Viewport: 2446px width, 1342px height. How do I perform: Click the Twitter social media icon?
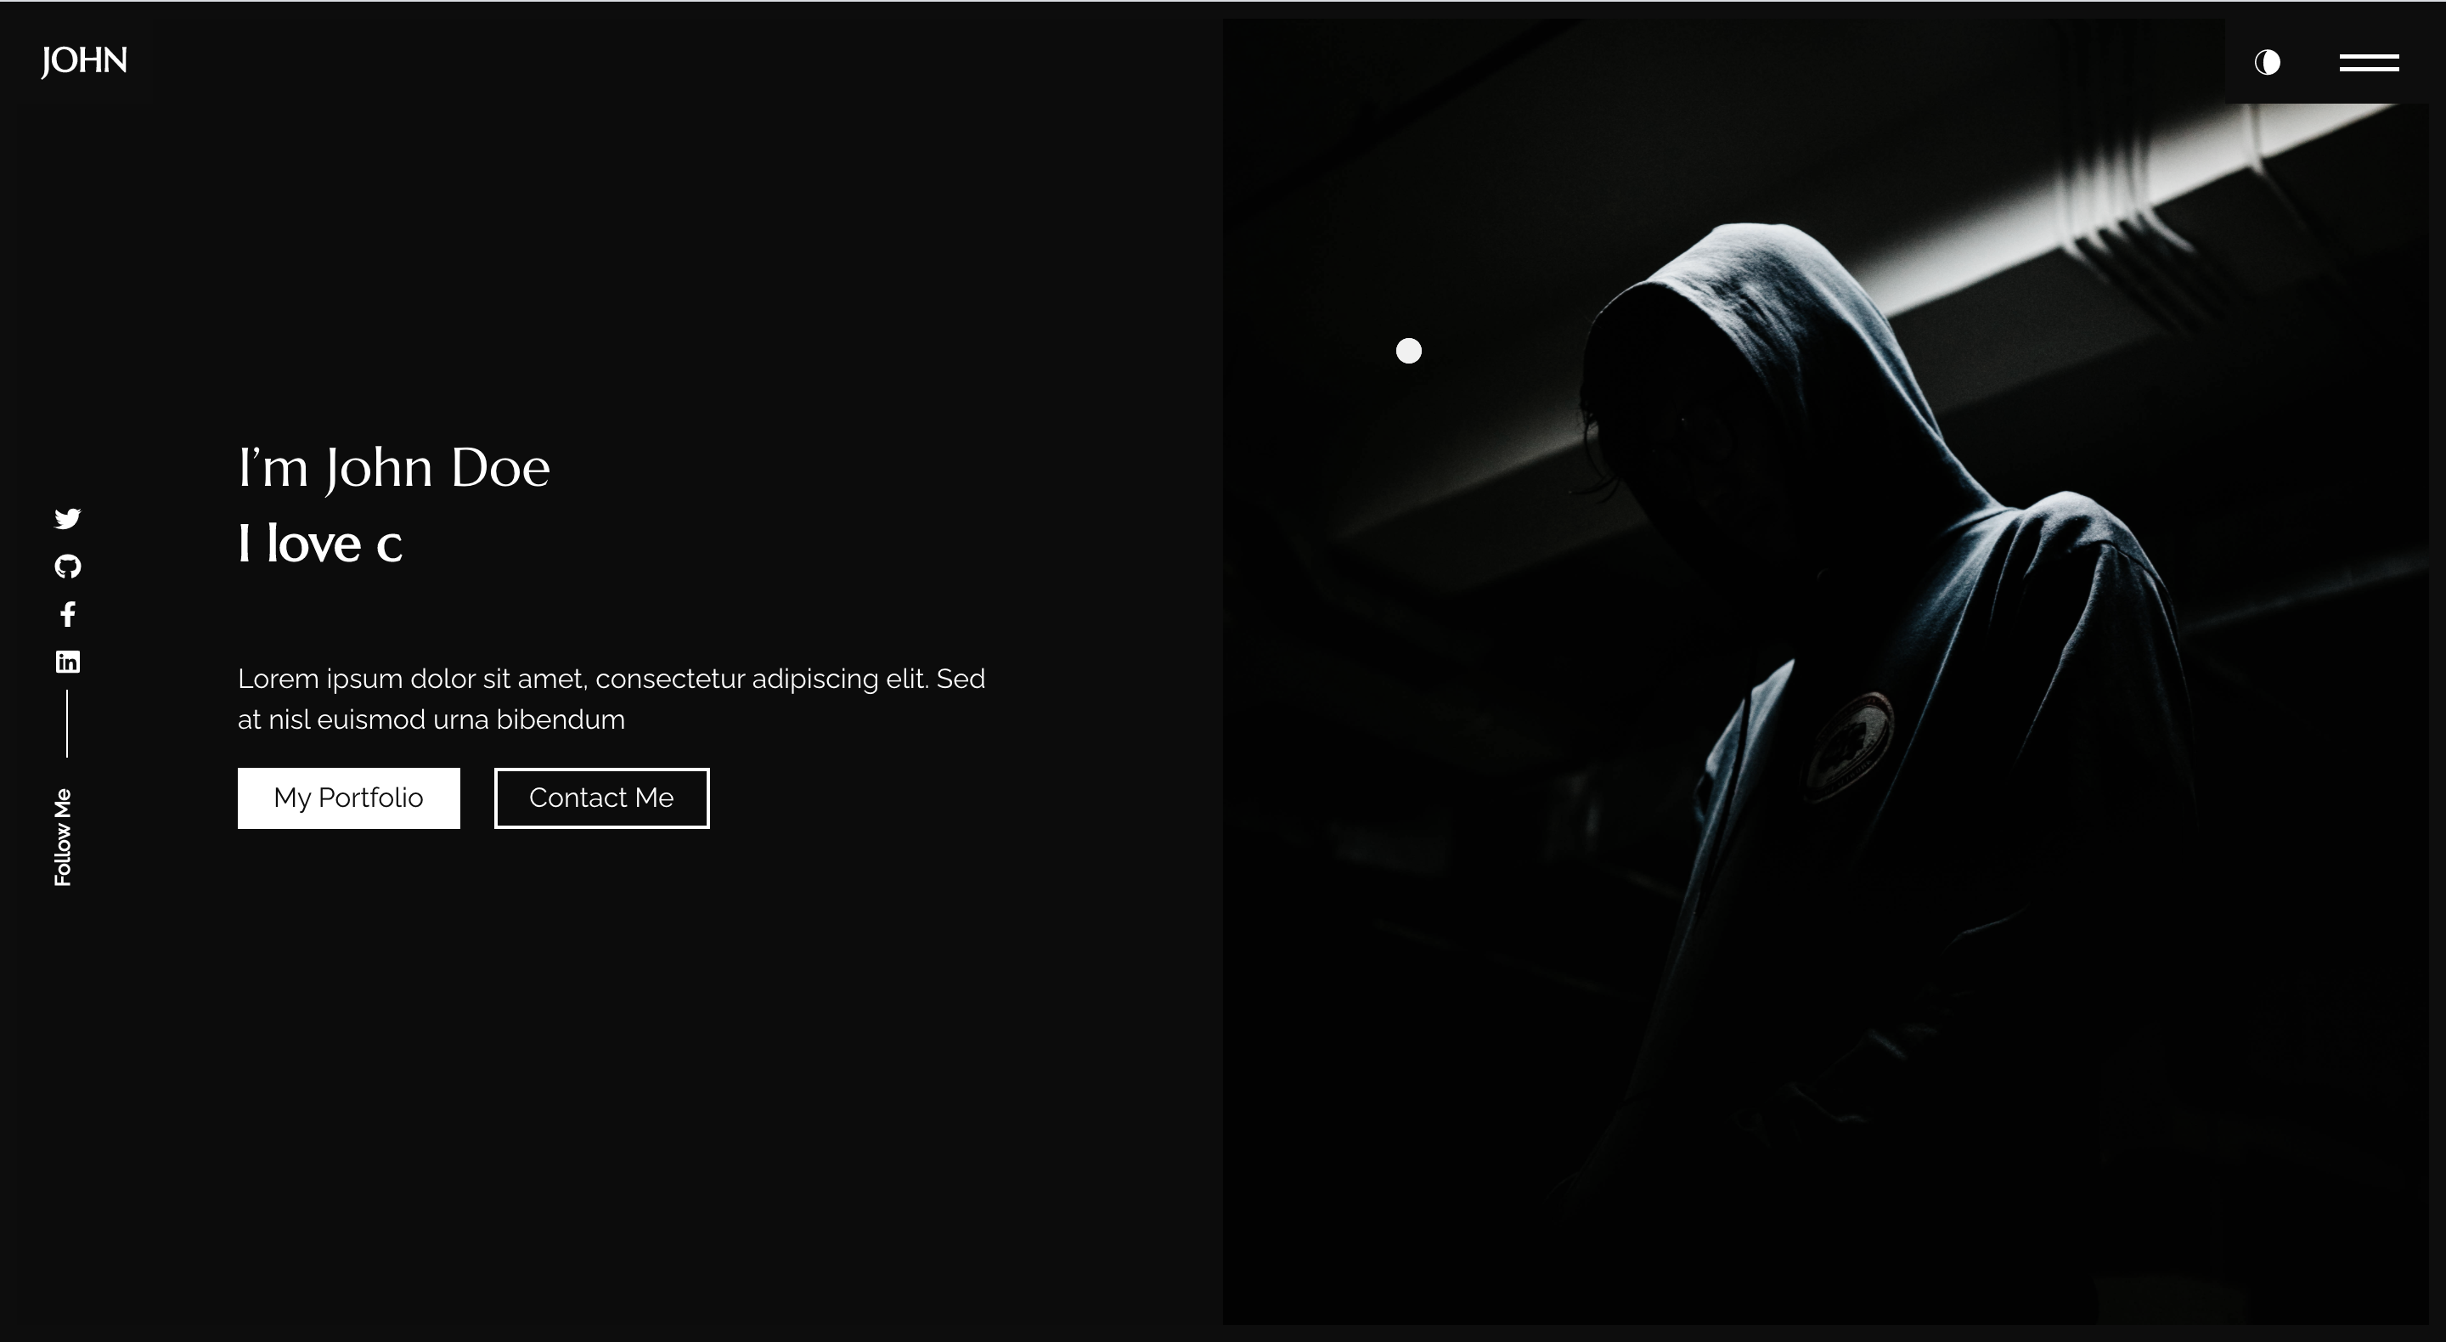(x=66, y=517)
